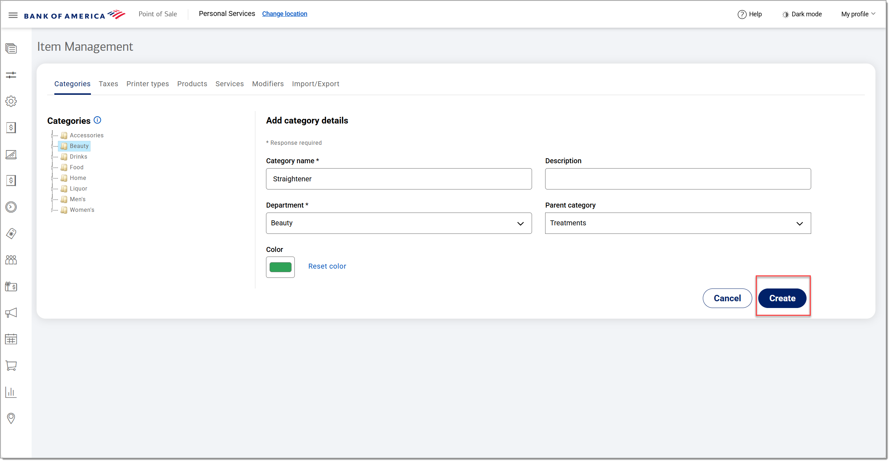This screenshot has height=462, width=890.
Task: Toggle Dark mode on
Action: pyautogui.click(x=802, y=14)
